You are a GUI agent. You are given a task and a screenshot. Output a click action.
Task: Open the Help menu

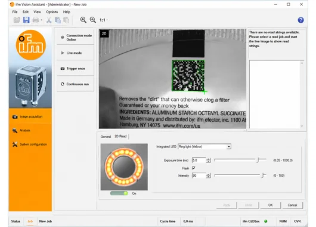point(67,12)
